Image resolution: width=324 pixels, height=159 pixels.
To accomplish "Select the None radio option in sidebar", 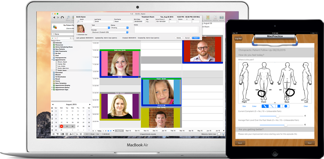I will click(x=53, y=34).
